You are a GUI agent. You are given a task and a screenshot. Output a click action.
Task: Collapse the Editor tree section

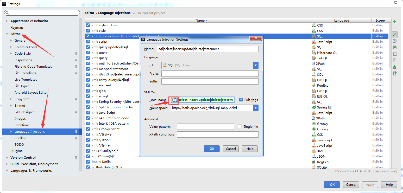(x=7, y=34)
